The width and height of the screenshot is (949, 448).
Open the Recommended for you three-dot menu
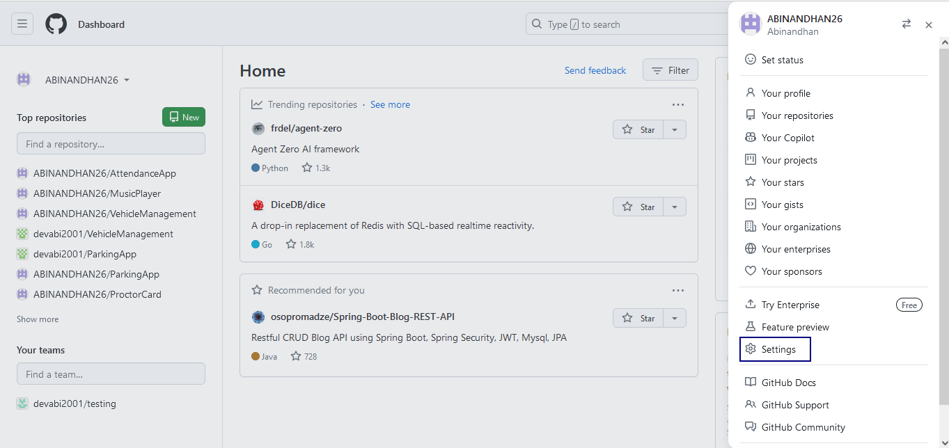pyautogui.click(x=678, y=290)
